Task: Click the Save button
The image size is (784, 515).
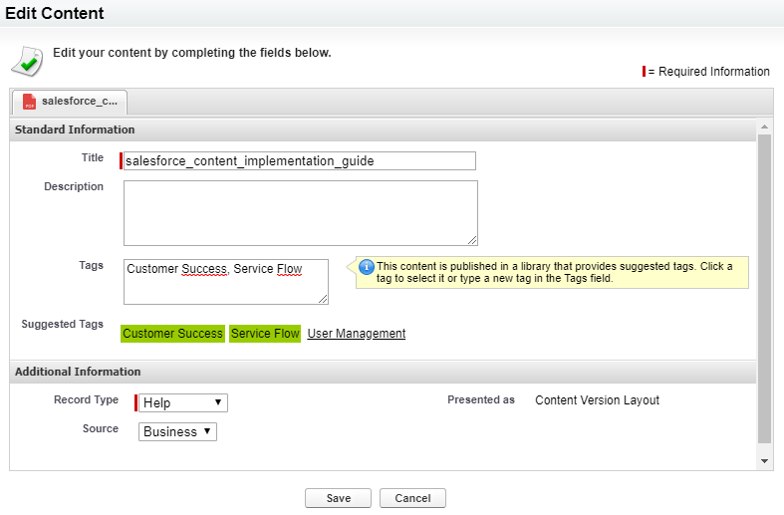Action: click(338, 498)
